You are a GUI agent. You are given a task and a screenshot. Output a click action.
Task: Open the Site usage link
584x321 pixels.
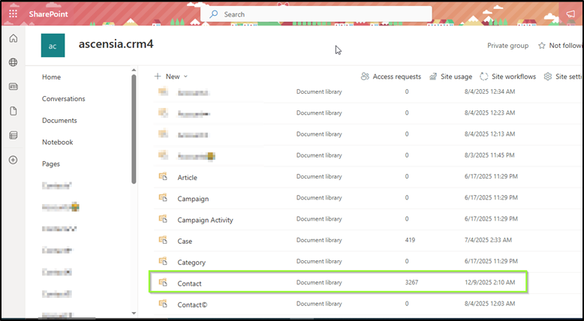point(450,76)
